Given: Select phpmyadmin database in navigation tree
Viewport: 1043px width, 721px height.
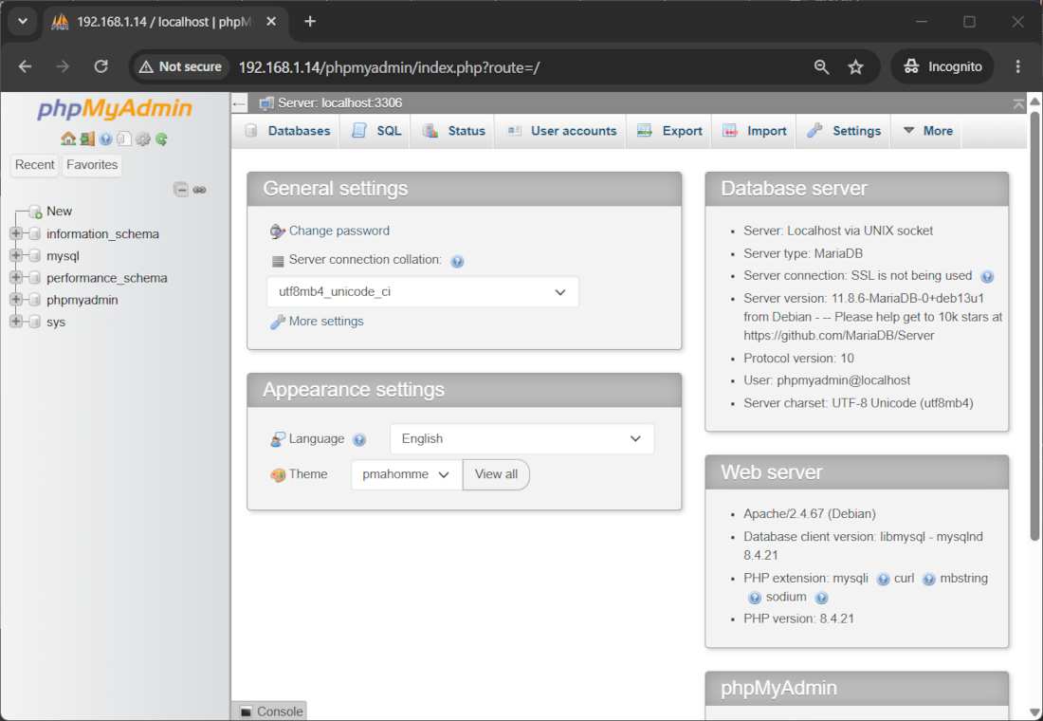Looking at the screenshot, I should point(82,300).
